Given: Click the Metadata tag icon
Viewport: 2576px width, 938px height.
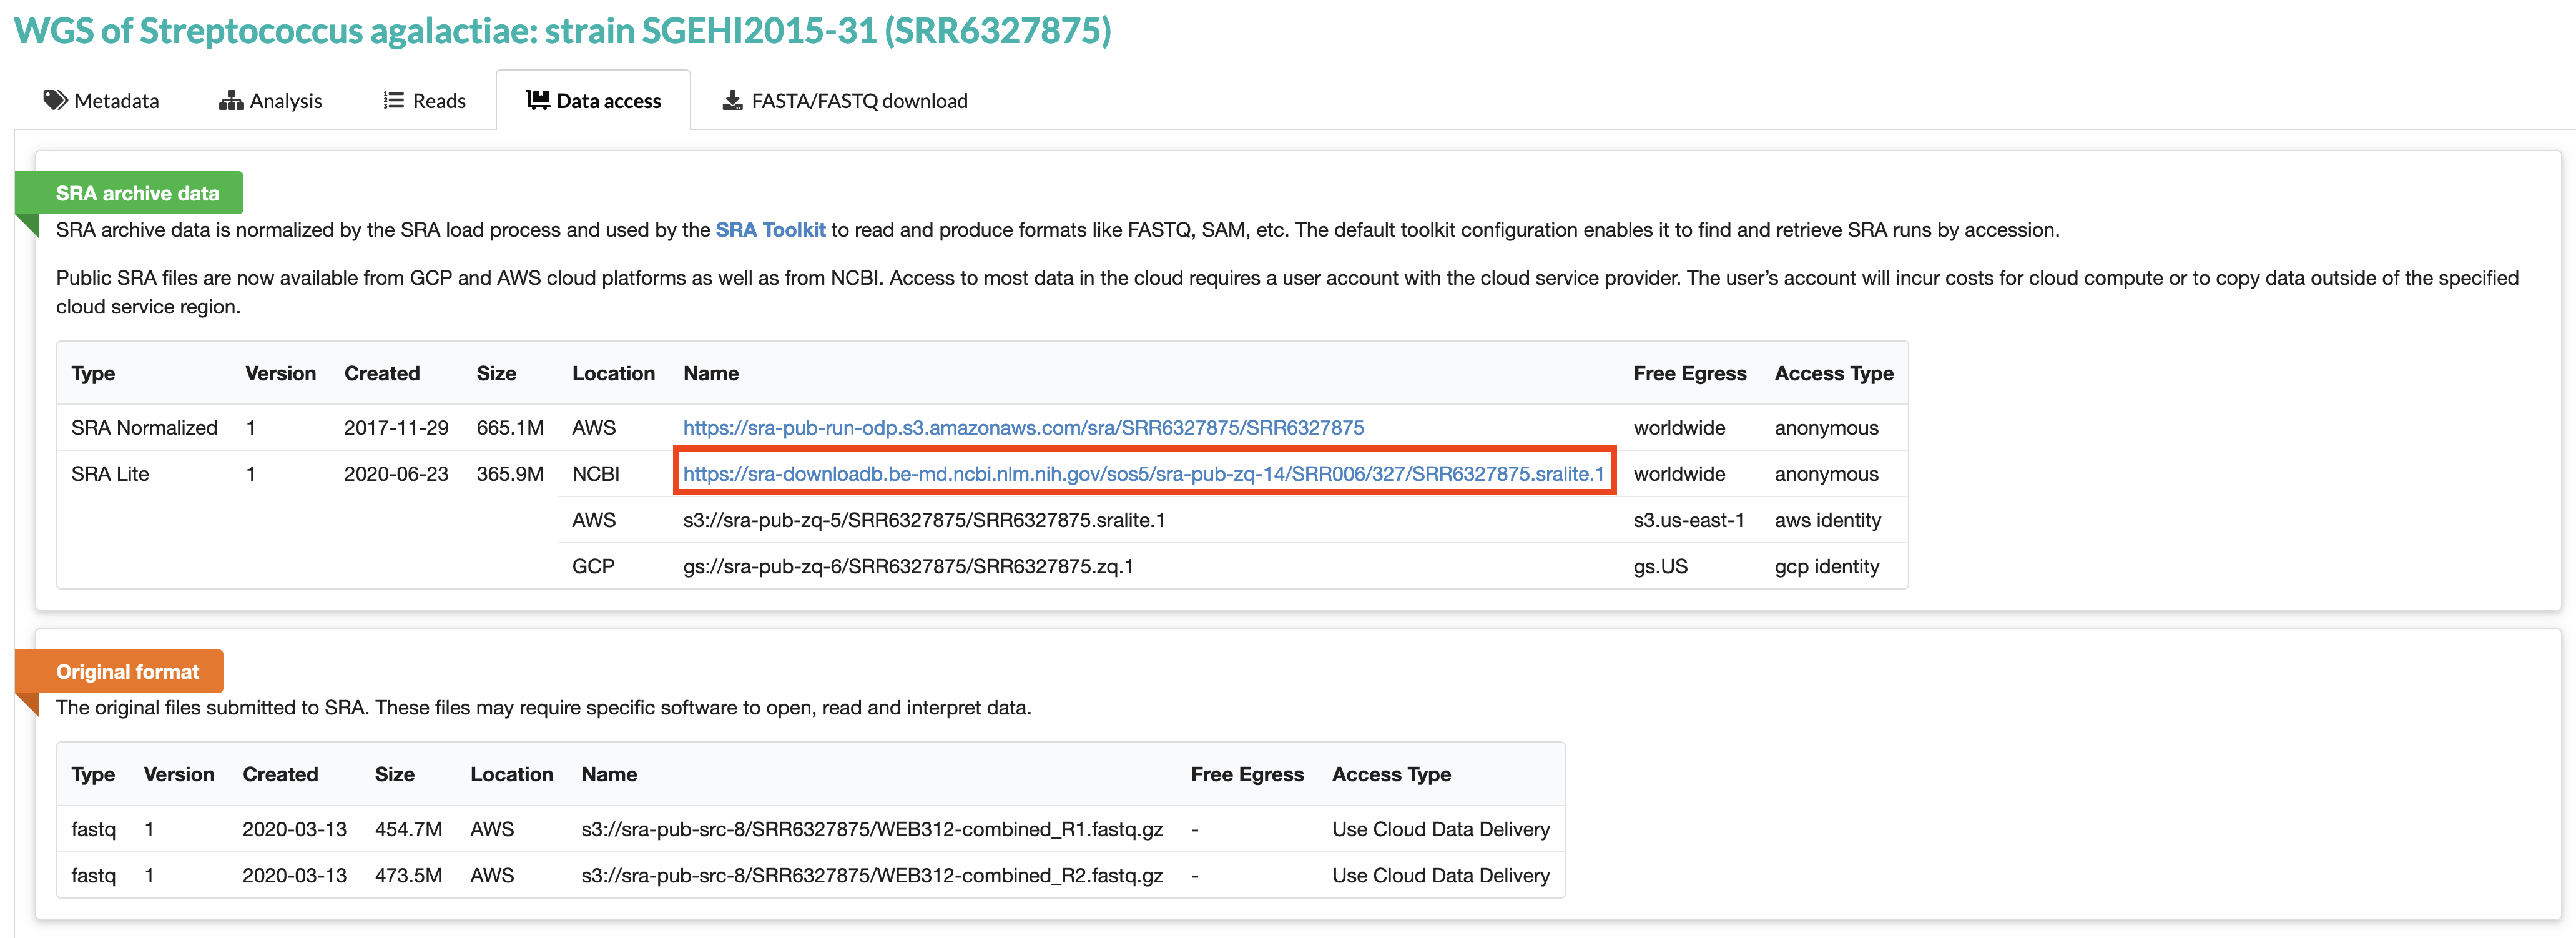Looking at the screenshot, I should point(55,100).
